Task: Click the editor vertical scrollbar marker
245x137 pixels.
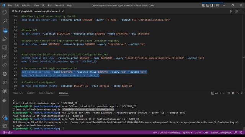Action: pyautogui.click(x=243, y=57)
